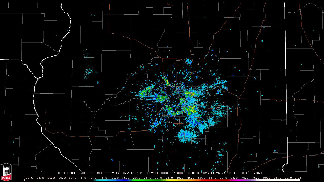Click the NIU castle logo
Image resolution: width=324 pixels, height=182 pixels.
[x=6, y=172]
